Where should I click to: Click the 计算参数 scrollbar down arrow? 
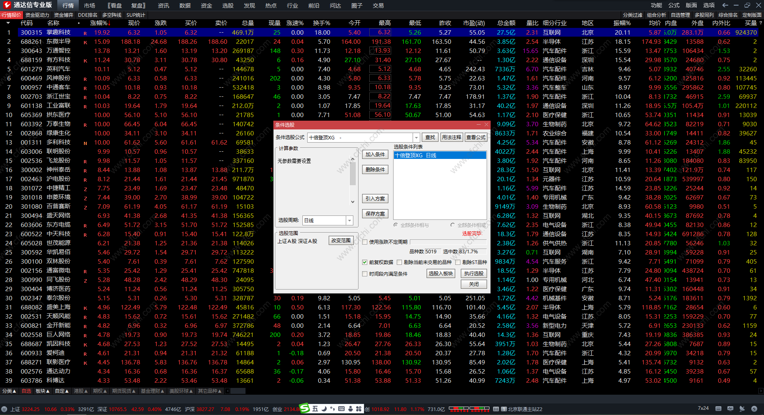pyautogui.click(x=353, y=202)
